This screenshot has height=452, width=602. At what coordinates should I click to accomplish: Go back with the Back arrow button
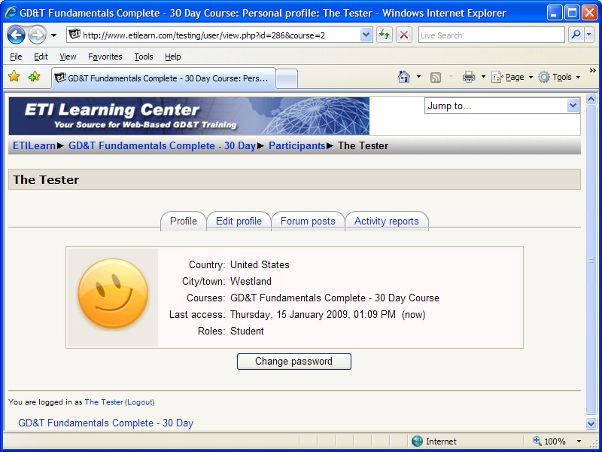coord(16,35)
